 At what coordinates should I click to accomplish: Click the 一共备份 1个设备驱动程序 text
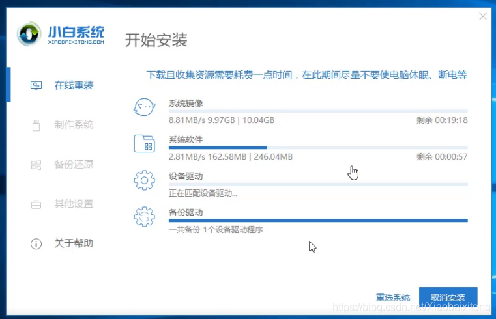(216, 230)
